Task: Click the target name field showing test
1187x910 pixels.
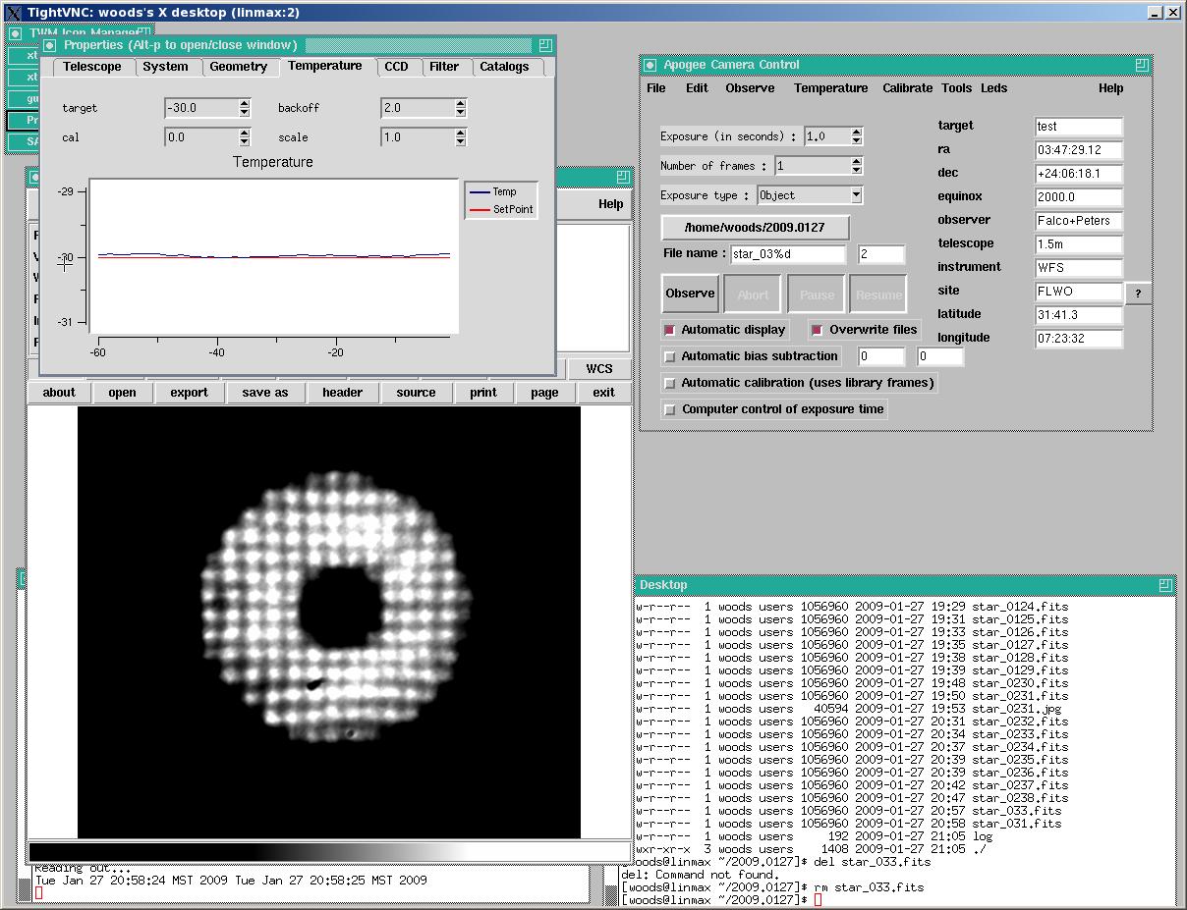Action: click(x=1079, y=127)
